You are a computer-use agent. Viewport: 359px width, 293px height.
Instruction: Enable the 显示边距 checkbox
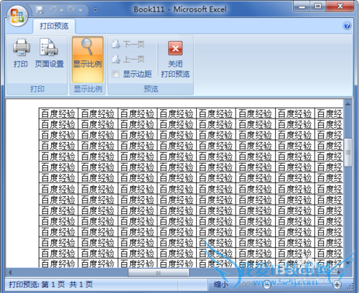pyautogui.click(x=116, y=74)
